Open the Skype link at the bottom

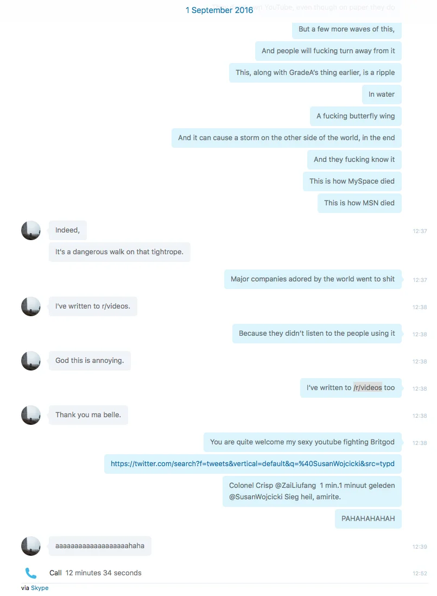click(40, 588)
